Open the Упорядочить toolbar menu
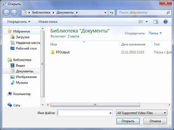This screenshot has width=174, height=130. [x=18, y=22]
